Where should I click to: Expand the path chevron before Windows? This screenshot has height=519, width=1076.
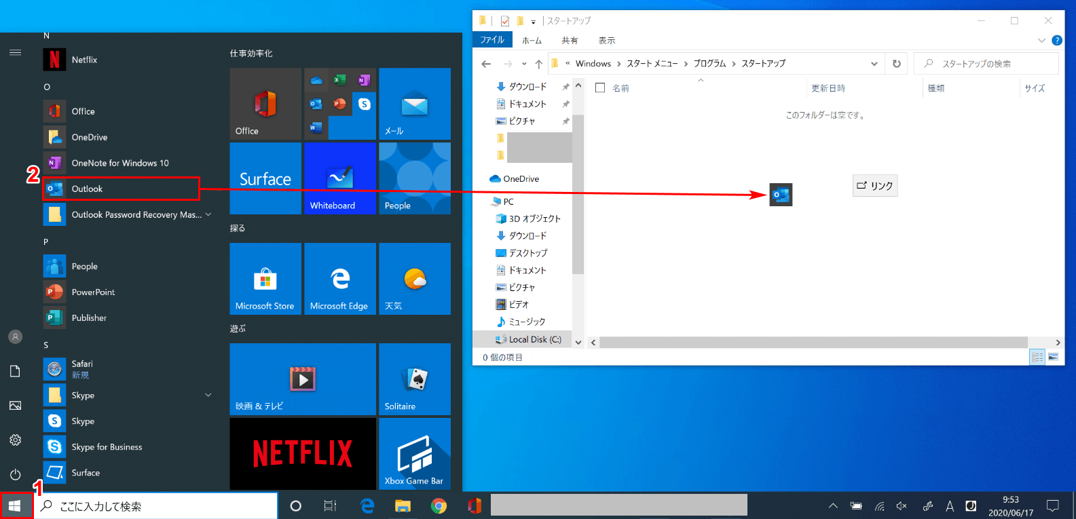click(568, 63)
